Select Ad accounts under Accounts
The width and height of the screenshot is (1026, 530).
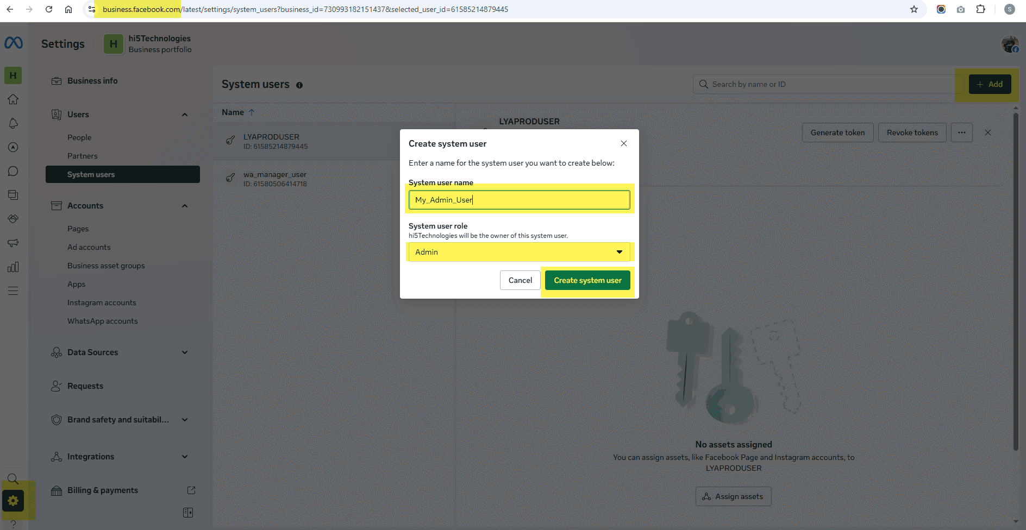pyautogui.click(x=89, y=247)
